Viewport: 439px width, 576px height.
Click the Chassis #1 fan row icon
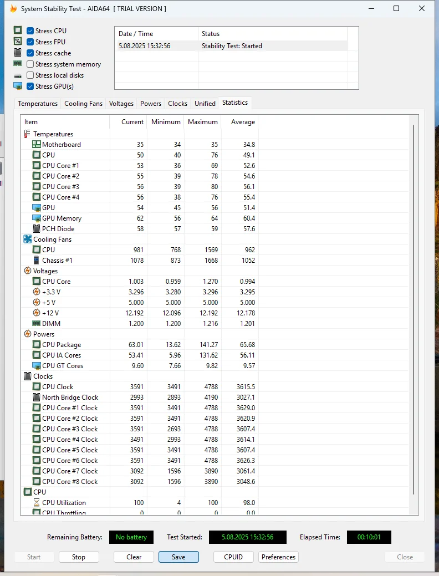tap(37, 260)
